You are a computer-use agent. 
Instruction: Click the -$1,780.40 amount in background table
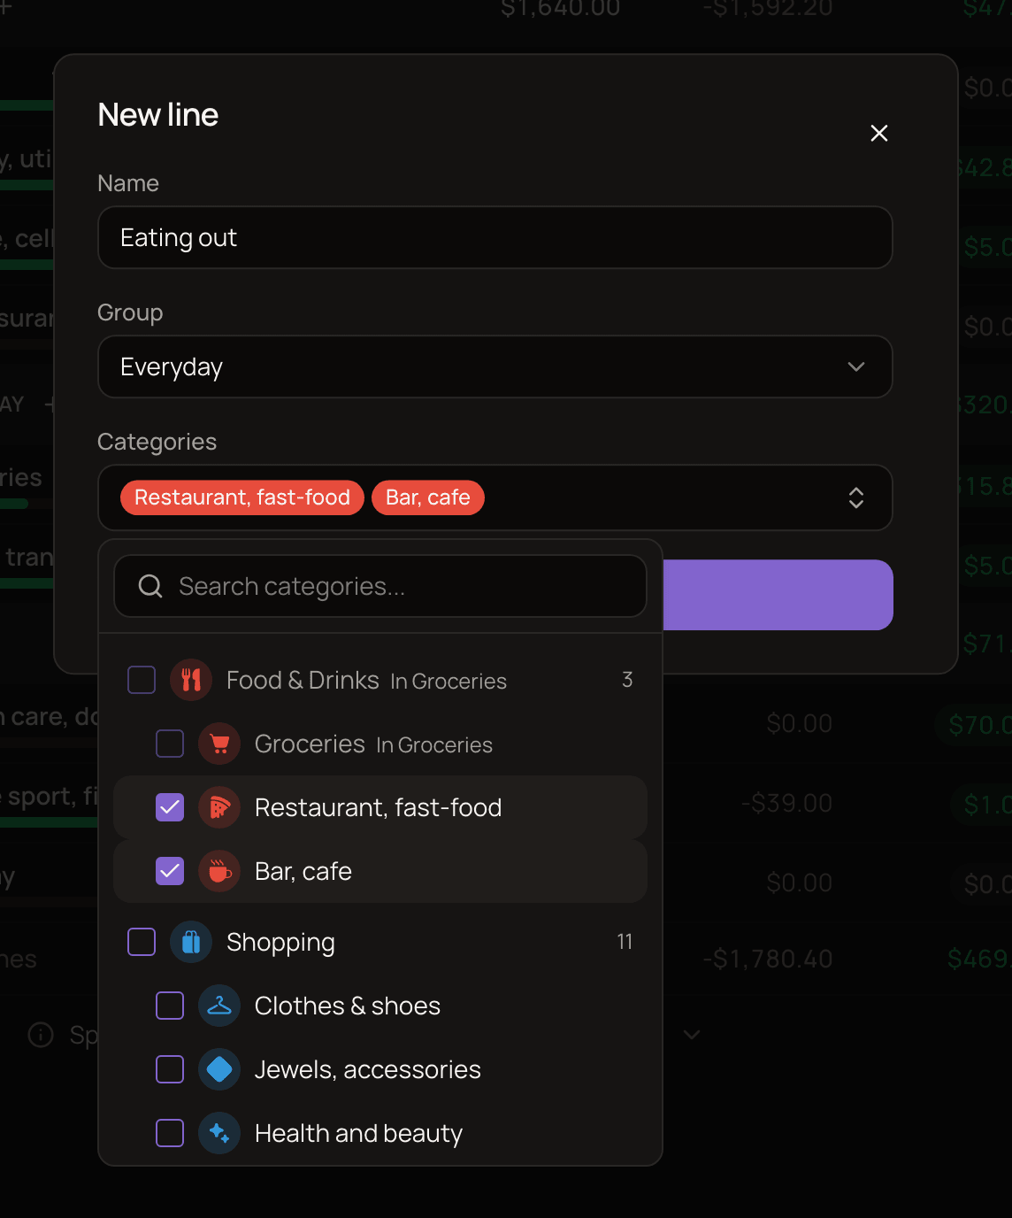point(768,959)
